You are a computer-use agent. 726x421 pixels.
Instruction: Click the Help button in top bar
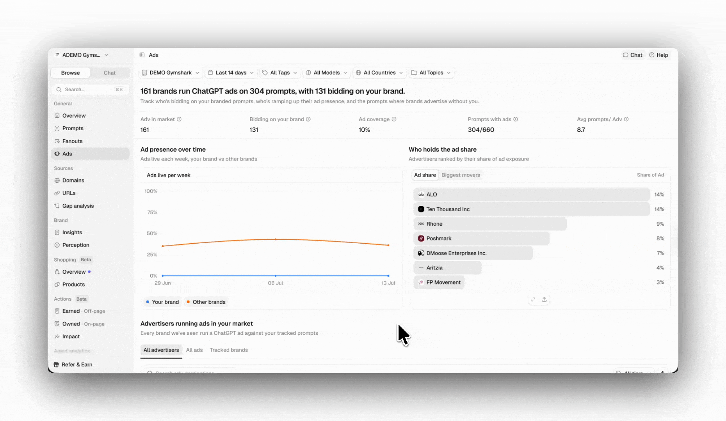click(659, 55)
